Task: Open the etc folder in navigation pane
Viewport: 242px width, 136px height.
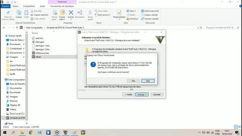Action: pos(11,61)
